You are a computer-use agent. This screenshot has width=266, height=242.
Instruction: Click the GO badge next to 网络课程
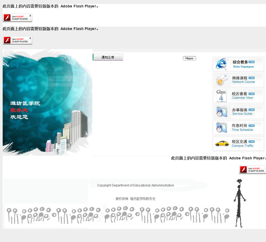252,78
